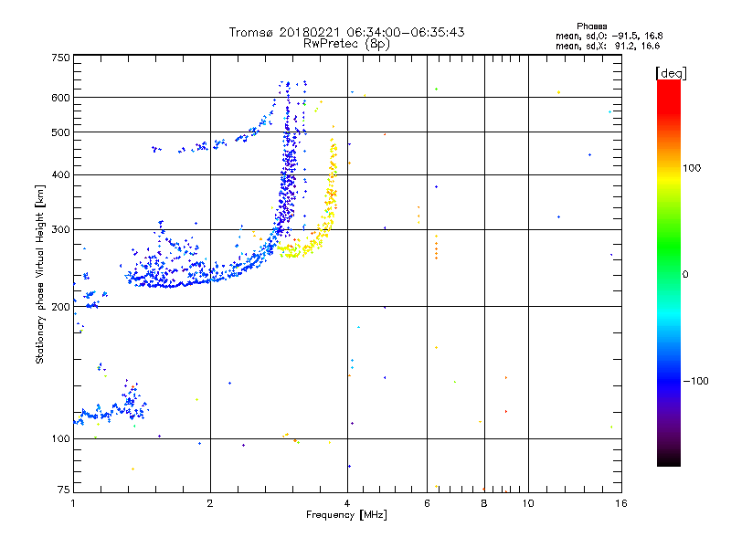Click the y-axis label '300'

click(60, 230)
